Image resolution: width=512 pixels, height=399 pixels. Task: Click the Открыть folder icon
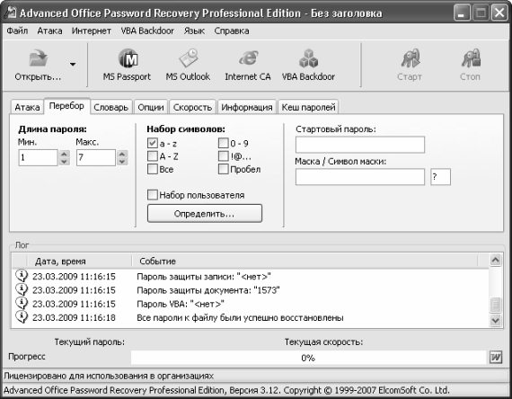click(x=38, y=58)
